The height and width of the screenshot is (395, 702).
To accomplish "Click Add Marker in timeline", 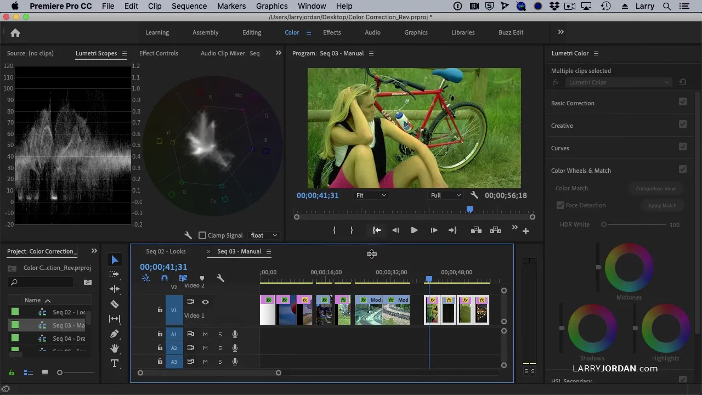I will pos(202,278).
